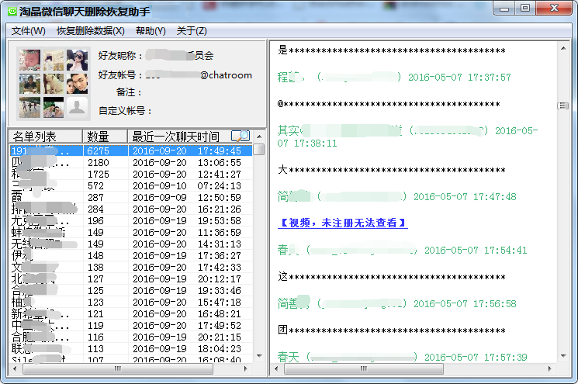The height and width of the screenshot is (384, 578).
Task: Select the row with count 2180
Action: point(131,162)
